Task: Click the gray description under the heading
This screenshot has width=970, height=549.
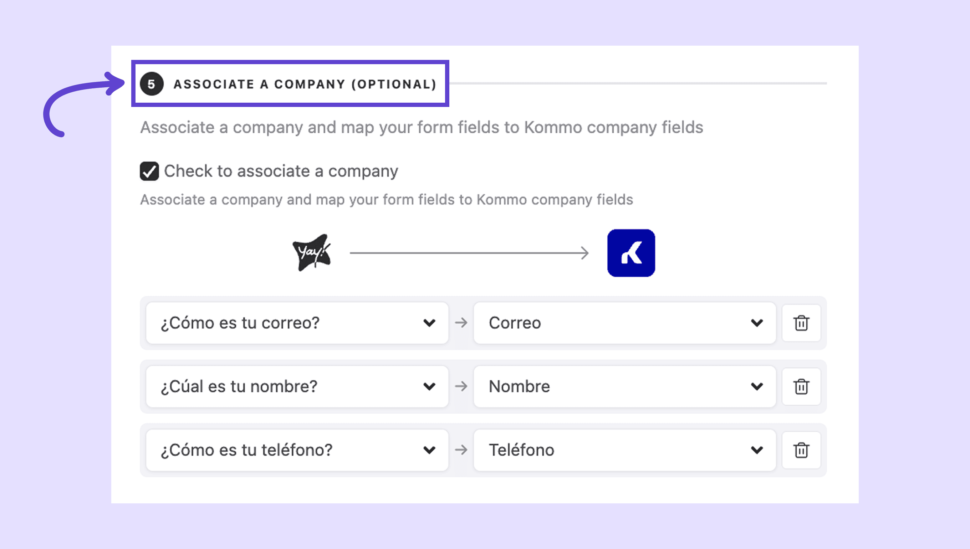Action: coord(422,128)
